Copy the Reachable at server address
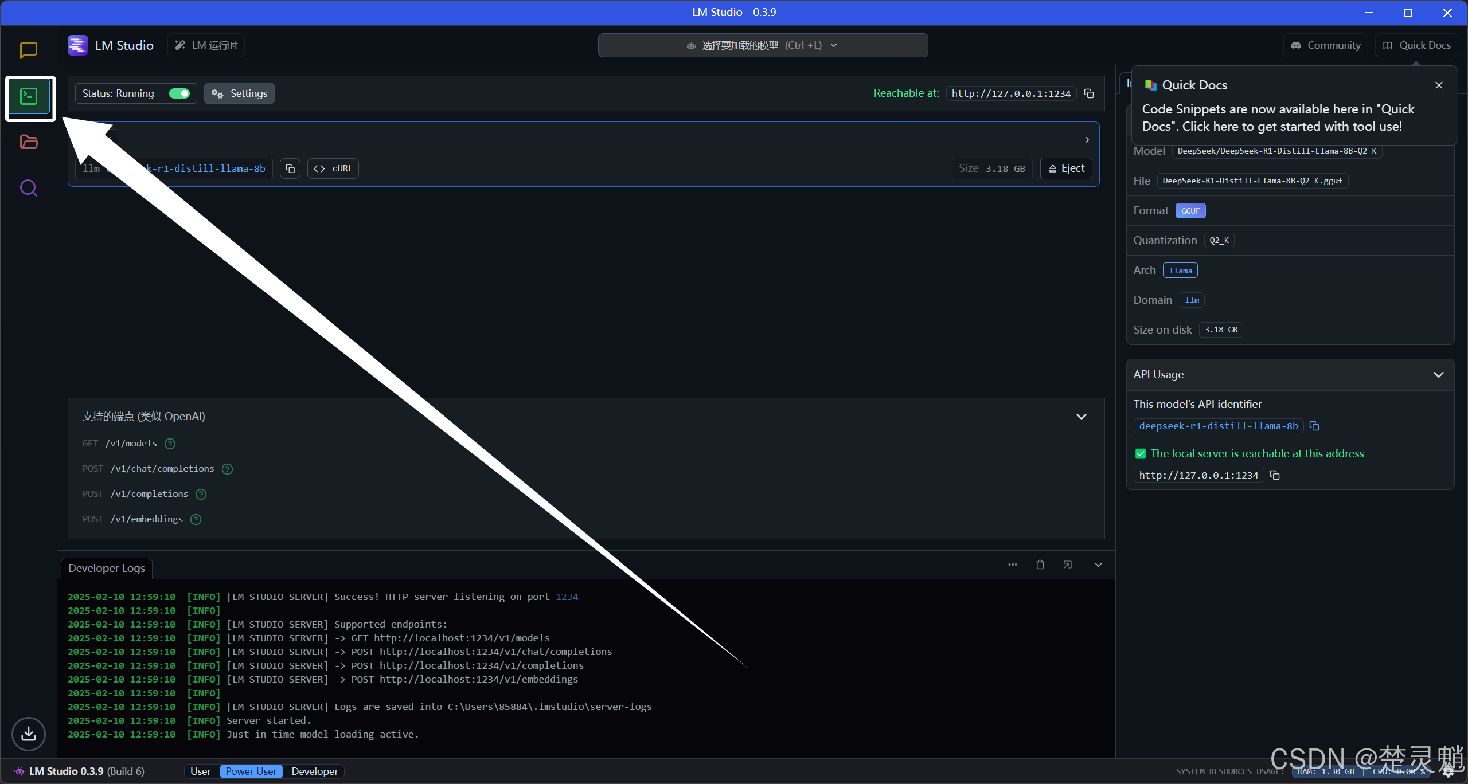 coord(1089,93)
